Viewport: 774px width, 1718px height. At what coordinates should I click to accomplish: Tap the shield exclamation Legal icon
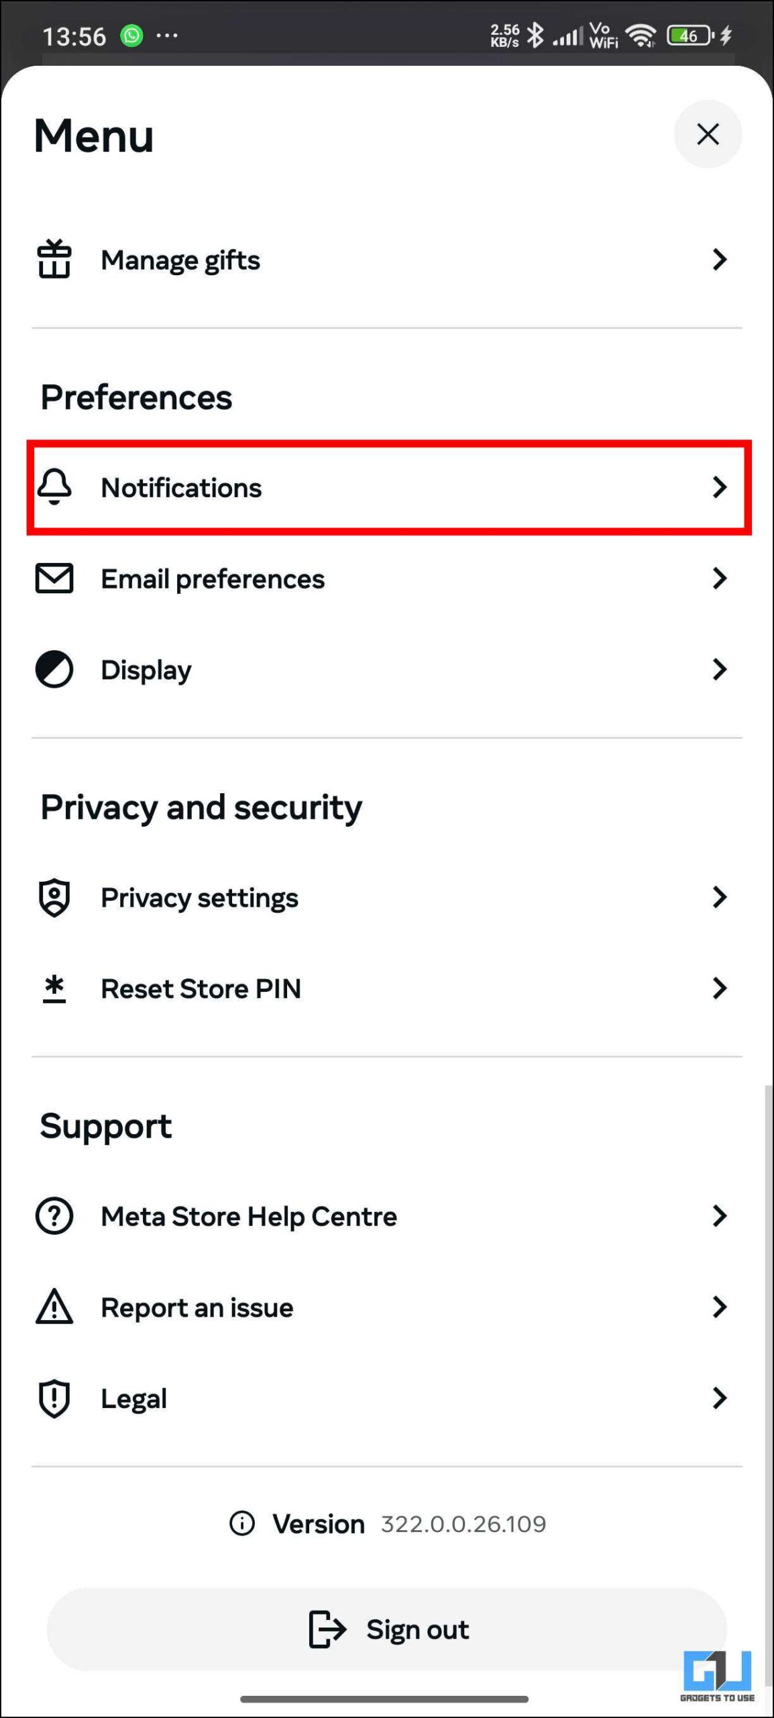(54, 1399)
